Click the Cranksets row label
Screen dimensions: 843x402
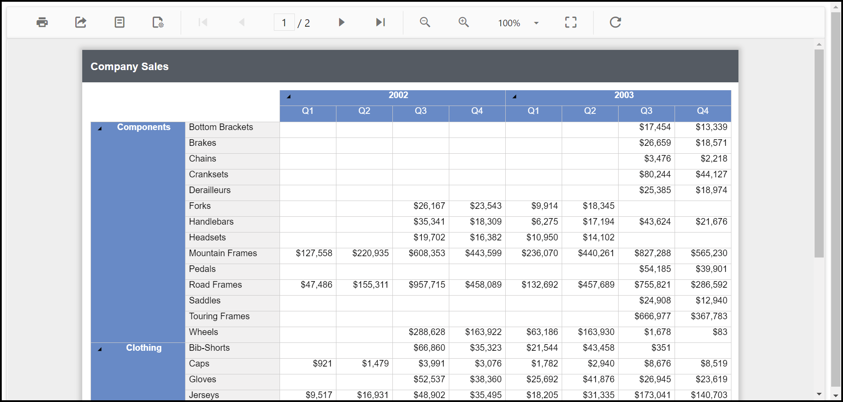209,174
